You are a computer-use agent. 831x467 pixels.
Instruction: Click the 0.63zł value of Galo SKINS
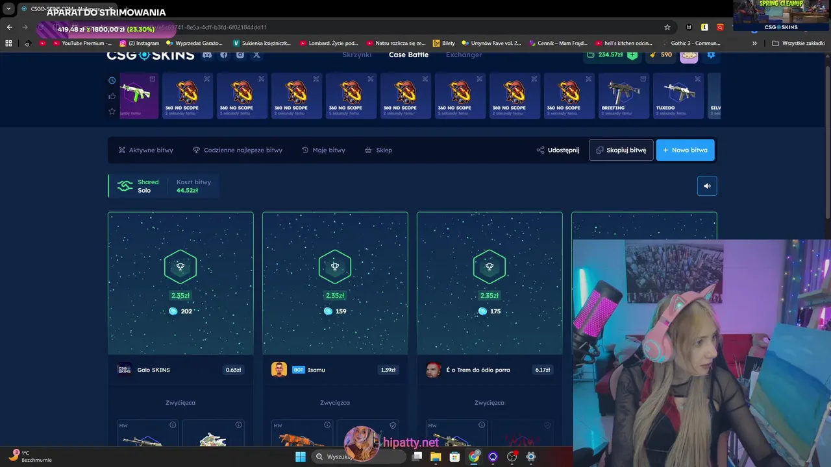point(233,370)
